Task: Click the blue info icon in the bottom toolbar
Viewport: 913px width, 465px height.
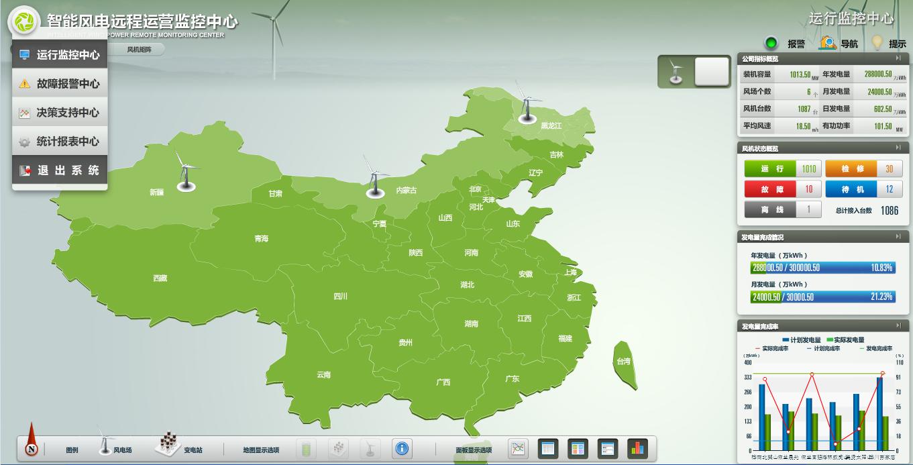Action: coord(402,448)
